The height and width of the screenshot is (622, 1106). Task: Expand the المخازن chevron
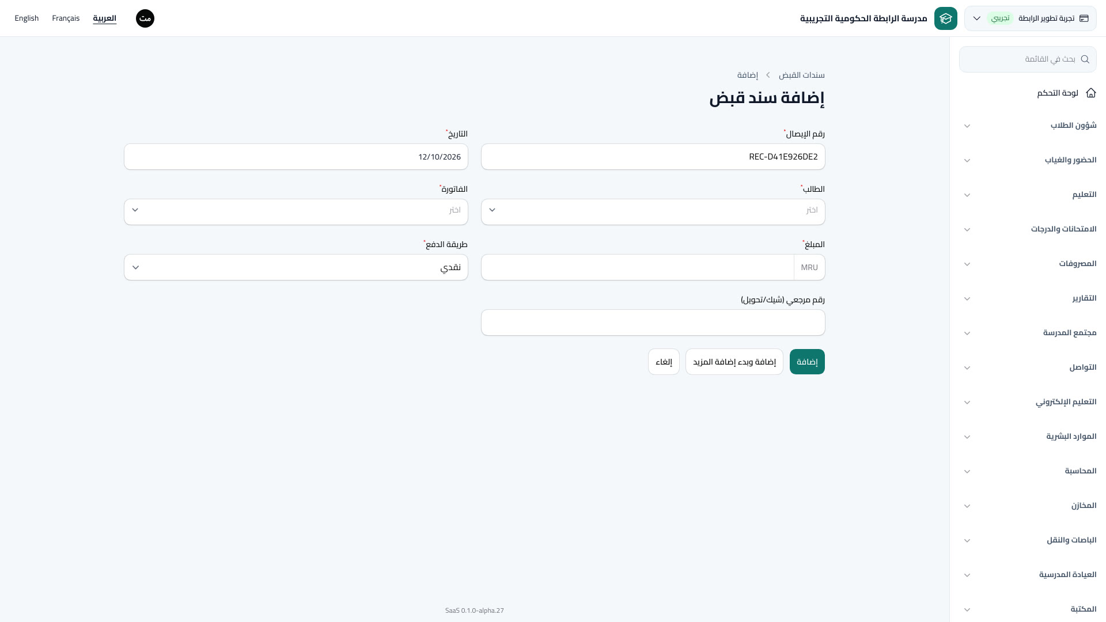967,506
